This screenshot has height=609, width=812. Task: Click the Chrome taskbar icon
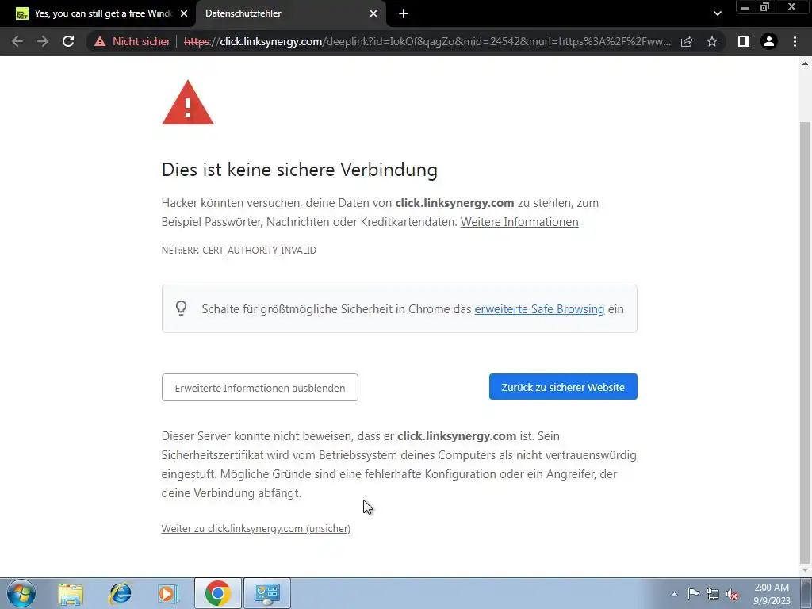[x=217, y=593]
